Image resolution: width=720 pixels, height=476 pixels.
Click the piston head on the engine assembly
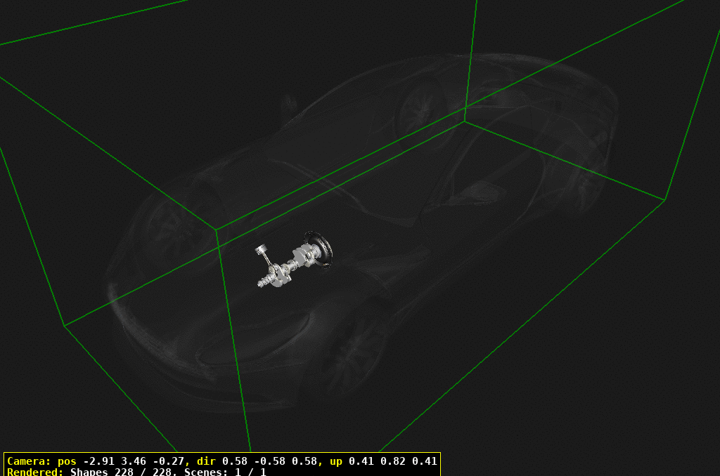click(262, 249)
